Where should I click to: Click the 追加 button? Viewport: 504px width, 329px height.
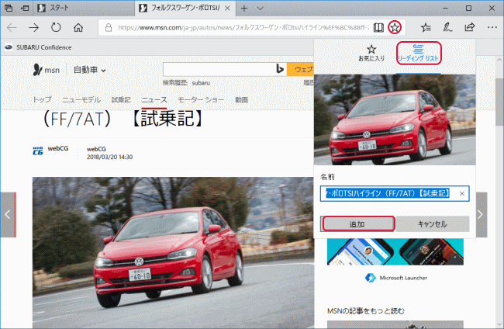tap(357, 223)
